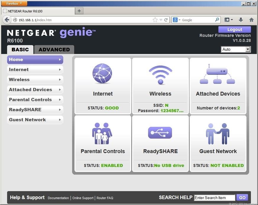Select Wireless in the sidebar menu
This screenshot has width=258, height=205.
[35, 80]
